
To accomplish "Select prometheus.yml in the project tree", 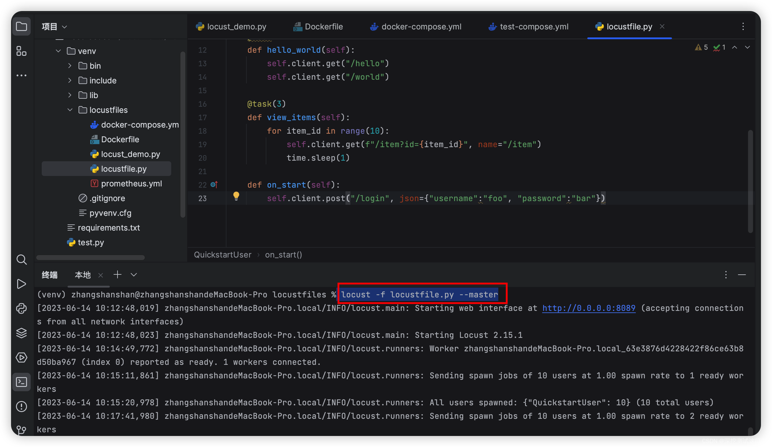I will [x=131, y=183].
